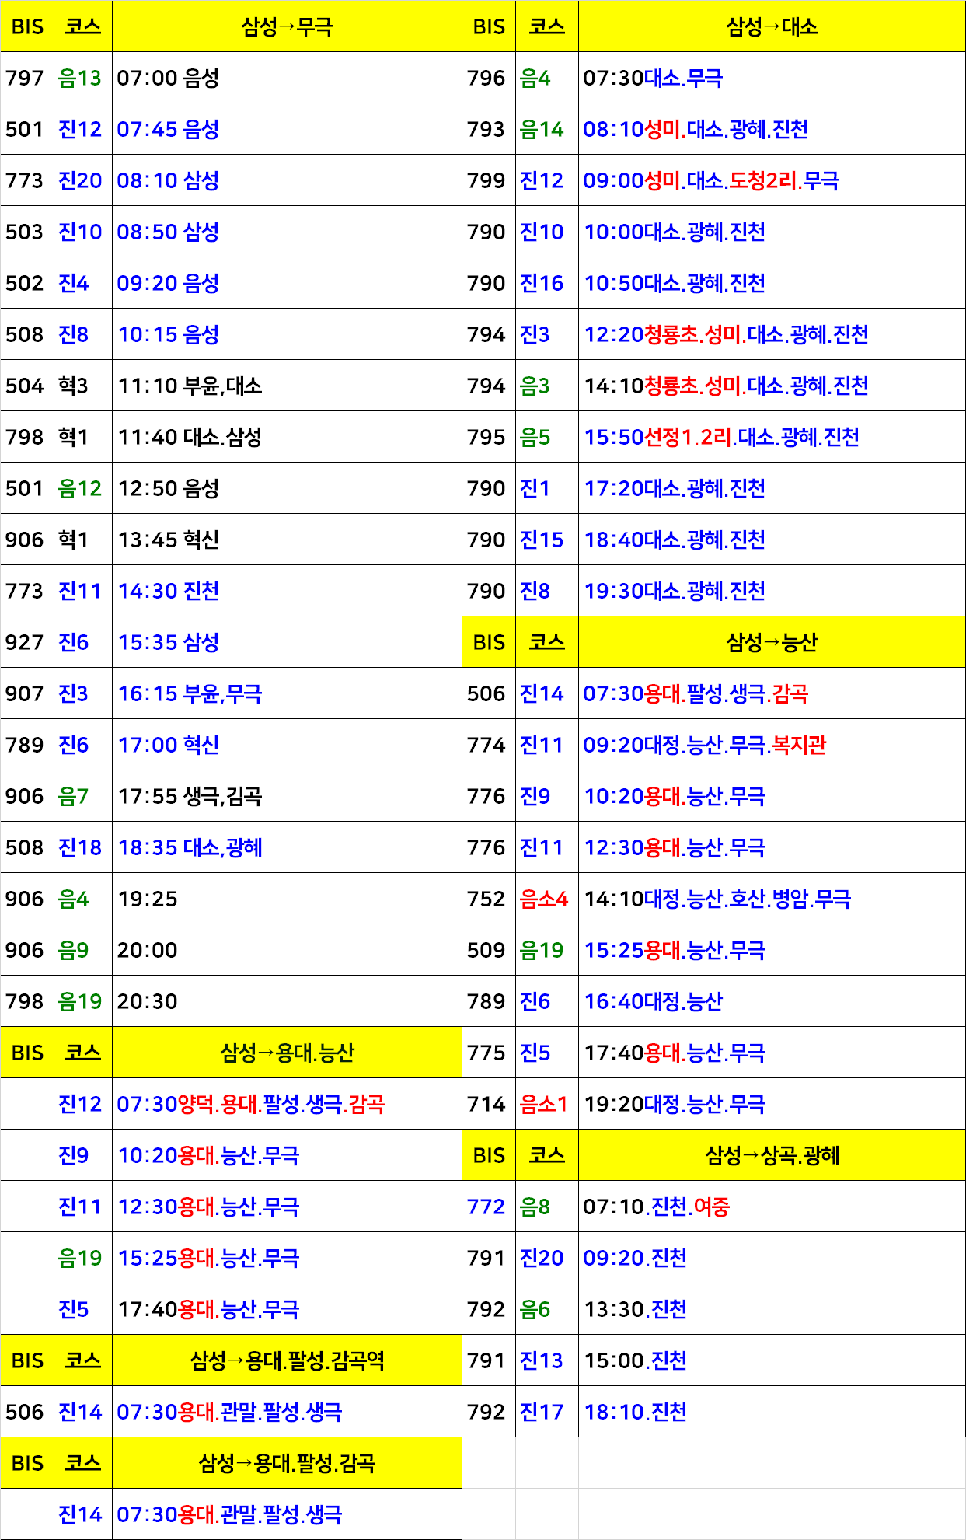The height and width of the screenshot is (1540, 966).
Task: Highlight the '19:25' time cell
Action: (x=287, y=899)
